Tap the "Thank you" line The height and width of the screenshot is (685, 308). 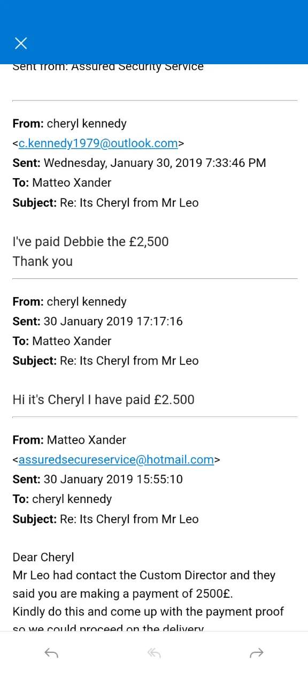(x=43, y=262)
